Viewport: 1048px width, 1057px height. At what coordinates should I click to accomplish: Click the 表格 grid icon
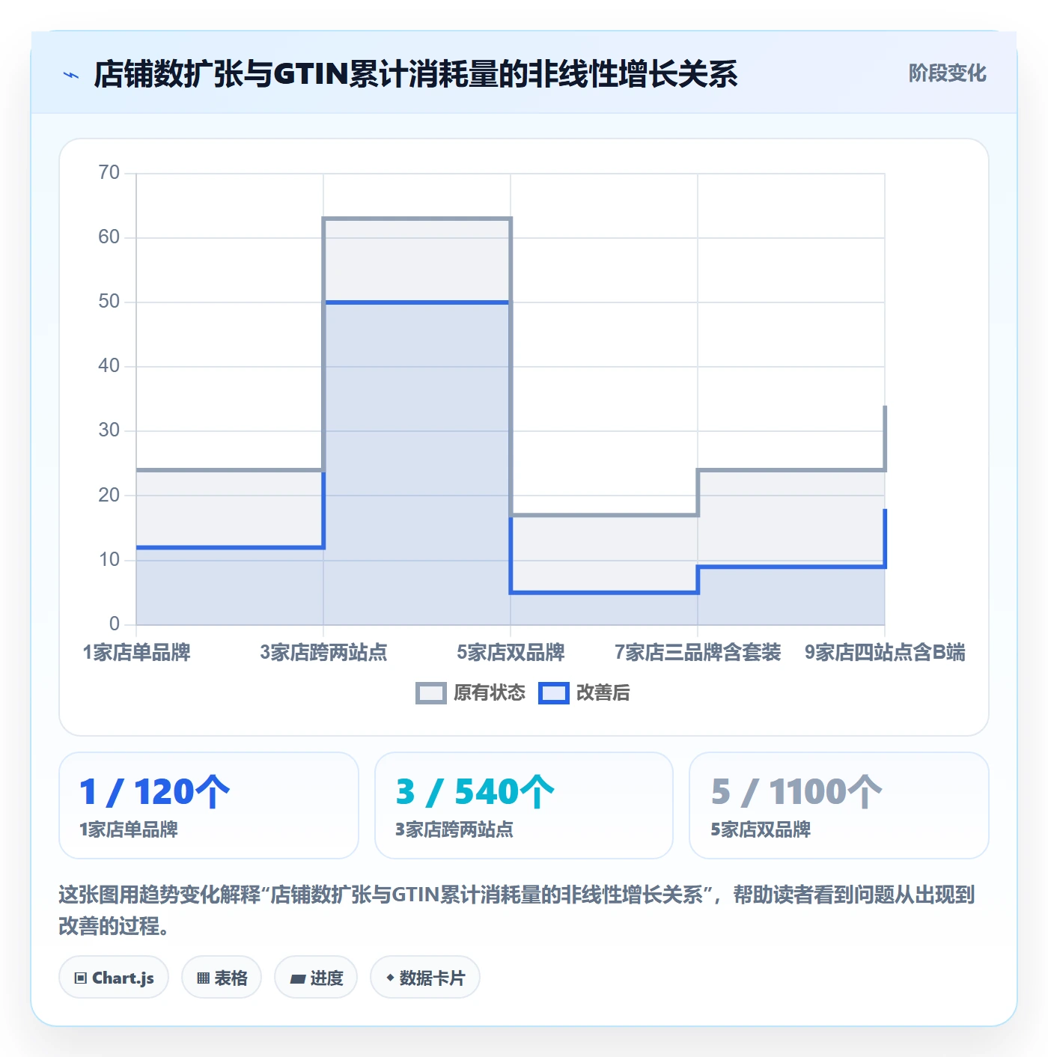[x=204, y=978]
